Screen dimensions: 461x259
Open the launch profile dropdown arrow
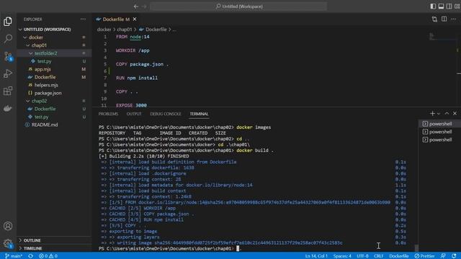click(x=439, y=114)
